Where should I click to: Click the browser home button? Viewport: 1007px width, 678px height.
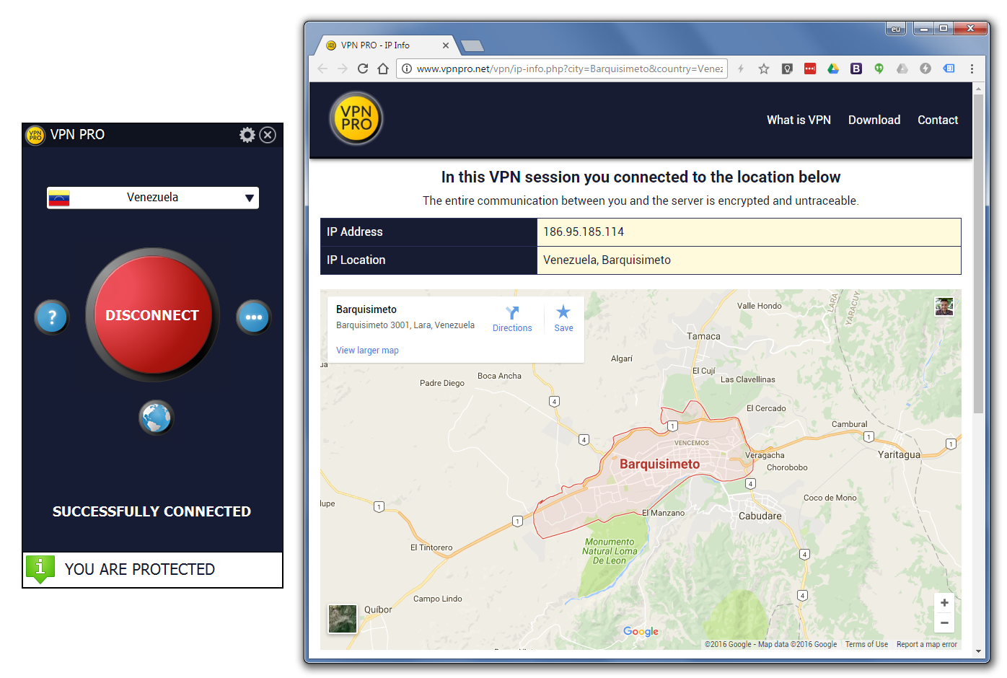(x=383, y=69)
